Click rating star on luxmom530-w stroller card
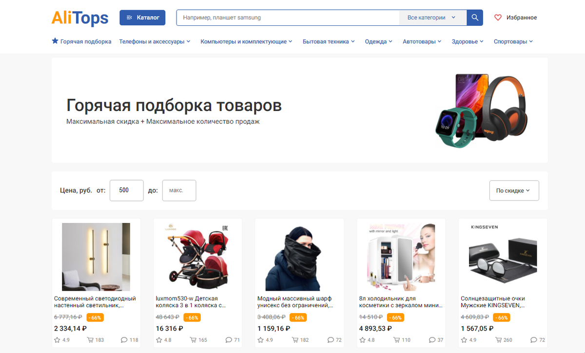 click(159, 340)
